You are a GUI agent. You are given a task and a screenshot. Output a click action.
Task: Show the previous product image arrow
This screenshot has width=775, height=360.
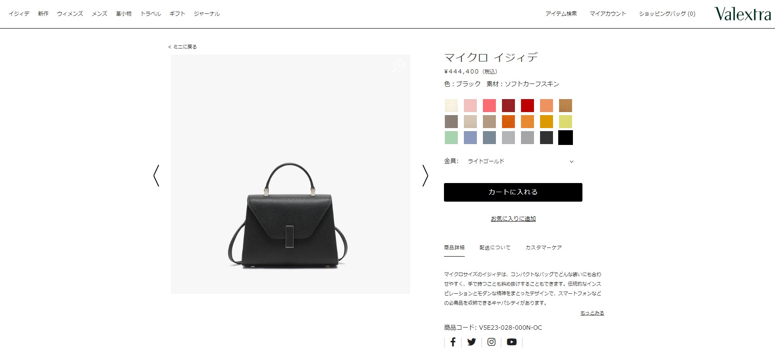point(156,176)
